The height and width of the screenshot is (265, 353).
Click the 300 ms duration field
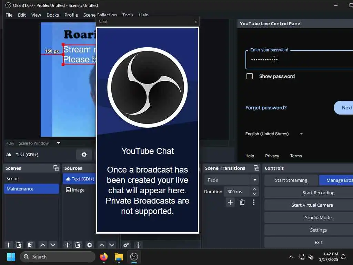coord(237,192)
